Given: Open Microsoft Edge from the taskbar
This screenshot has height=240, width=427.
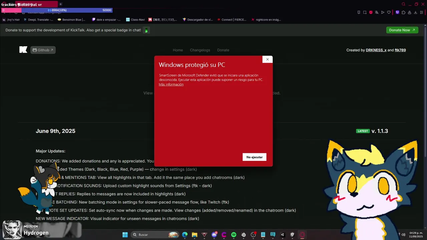Looking at the screenshot, I should (185, 235).
